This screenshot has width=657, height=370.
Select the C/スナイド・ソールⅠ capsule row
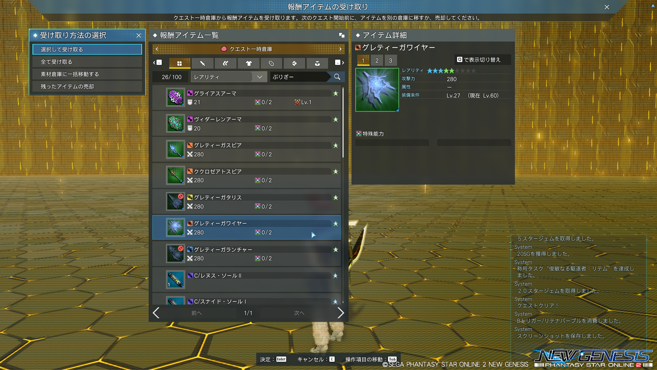(x=246, y=299)
